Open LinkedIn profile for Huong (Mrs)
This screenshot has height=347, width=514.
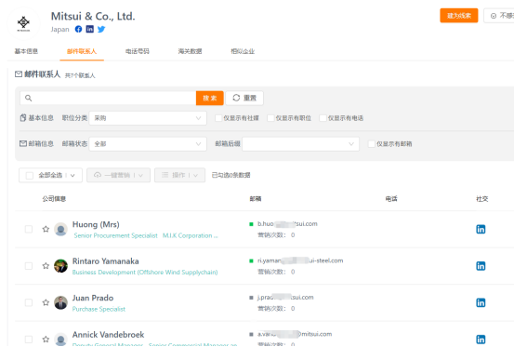tap(481, 229)
